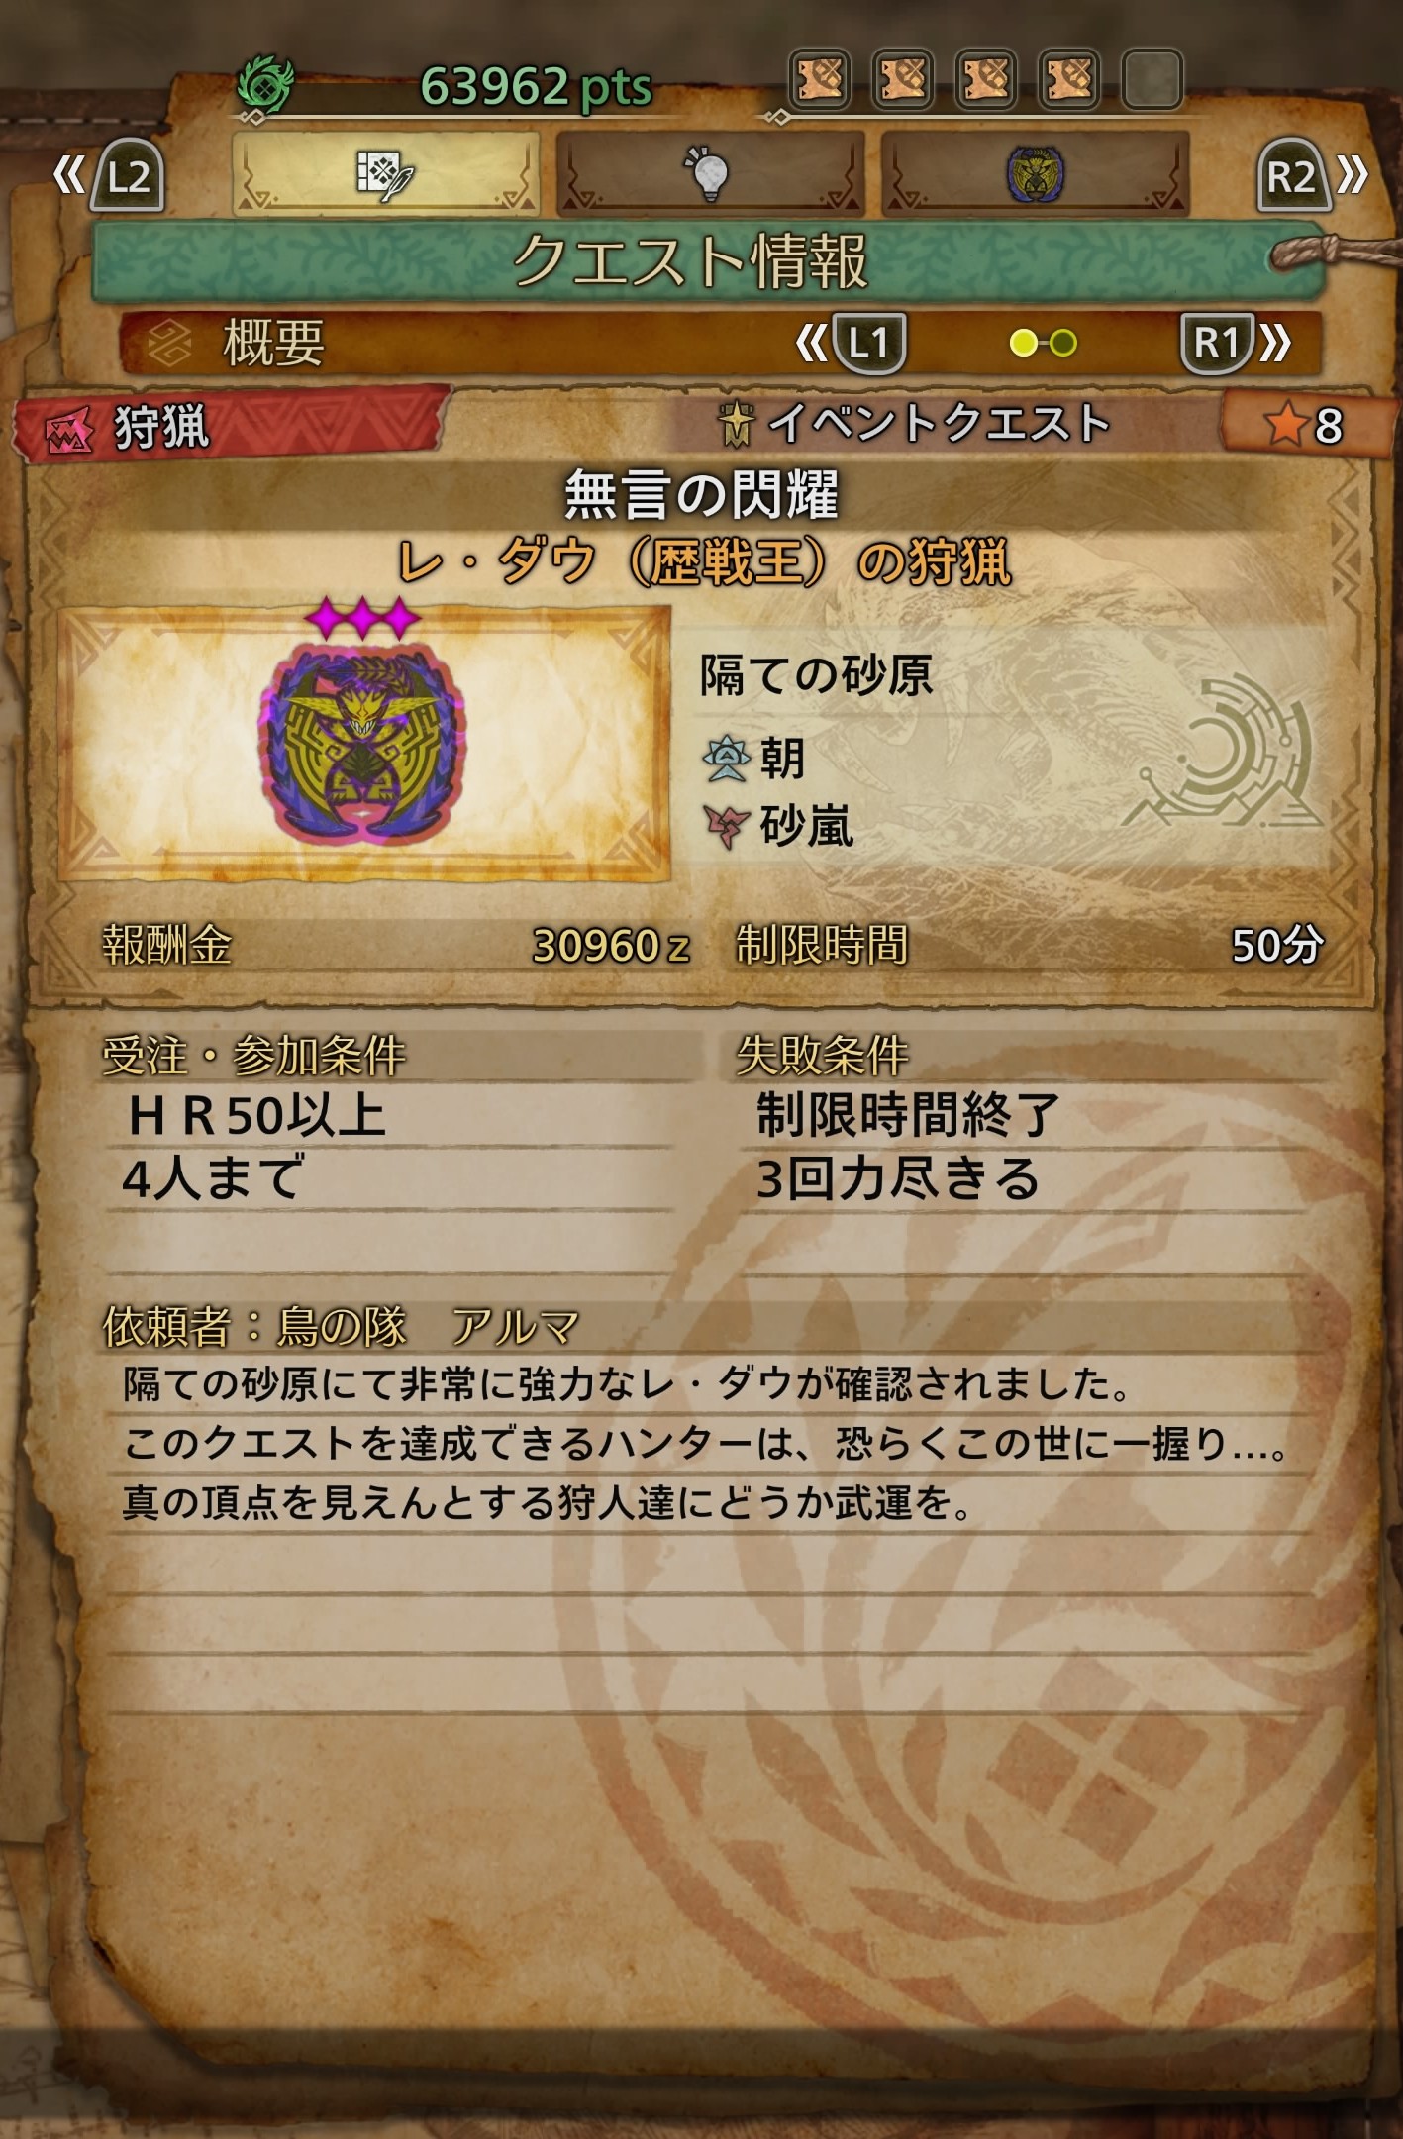Click the 概要 overview section header

point(274,344)
